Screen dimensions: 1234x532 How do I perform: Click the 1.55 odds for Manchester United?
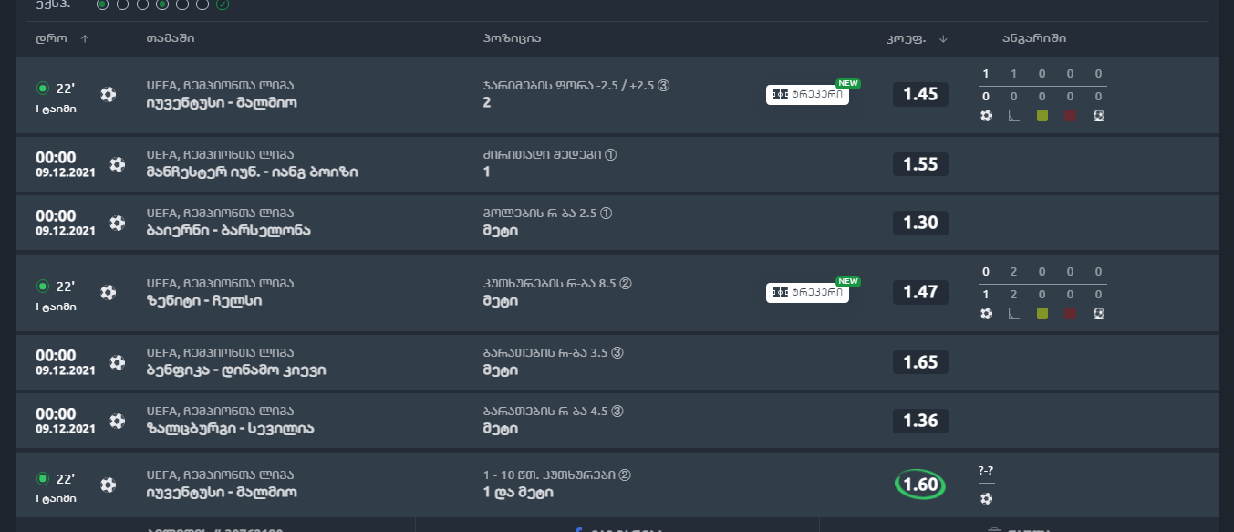point(920,164)
